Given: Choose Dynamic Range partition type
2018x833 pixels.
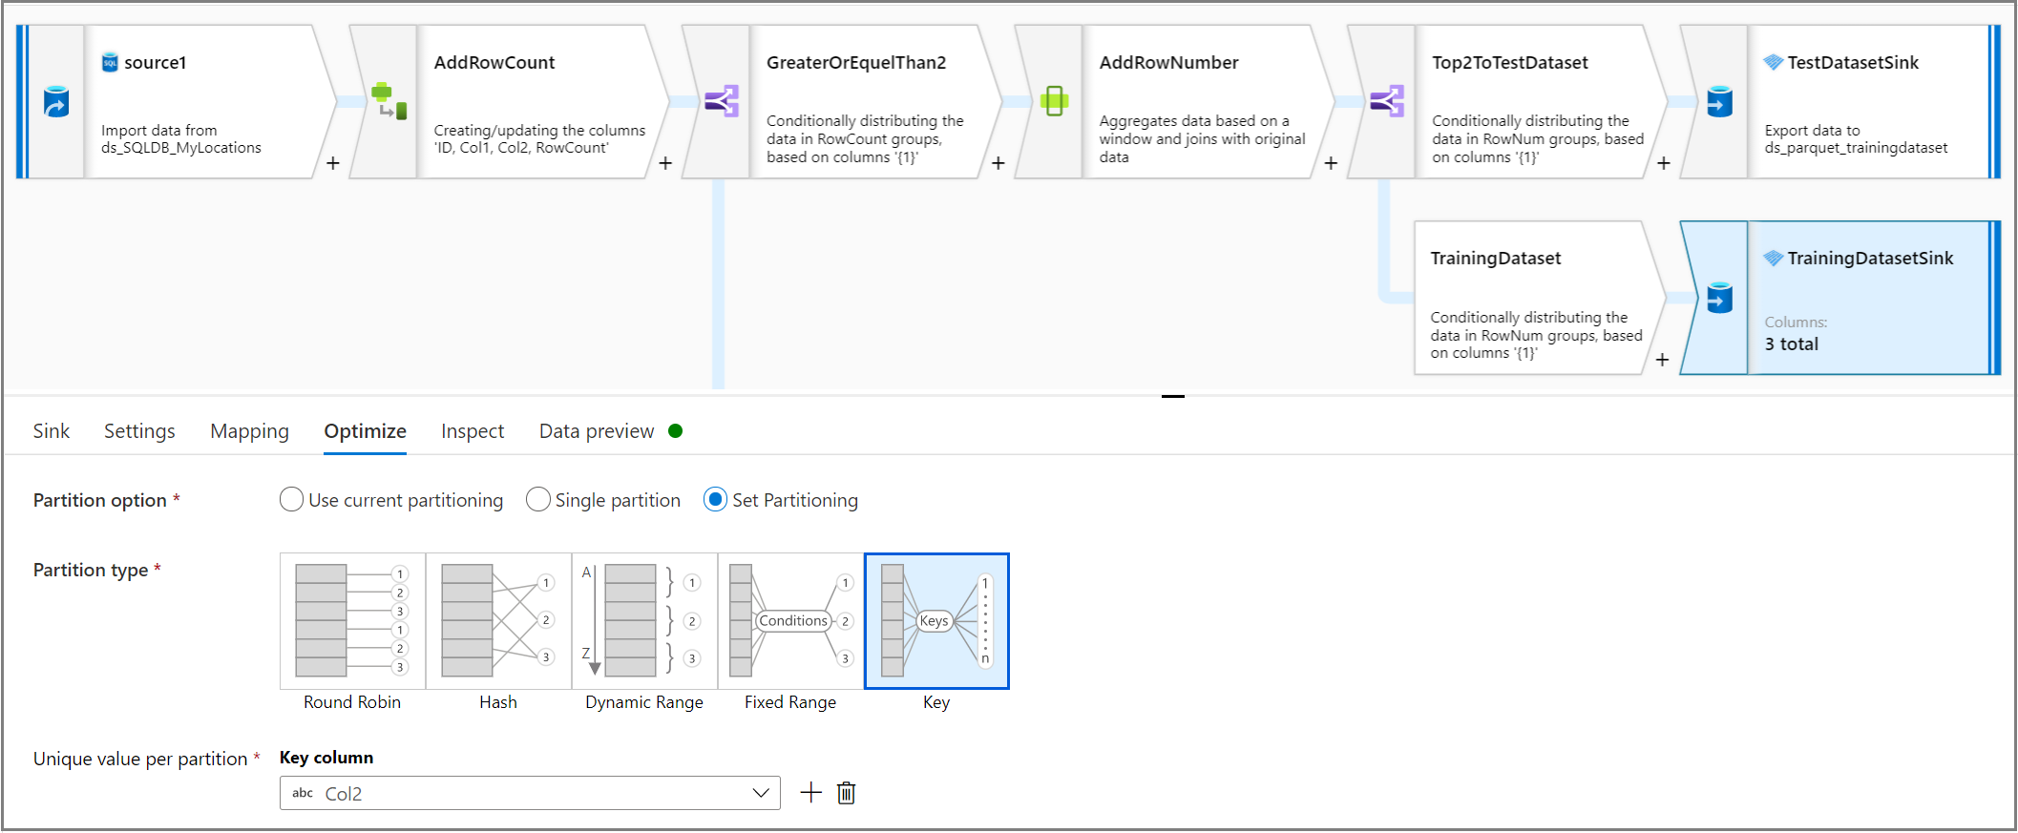Looking at the screenshot, I should (644, 621).
